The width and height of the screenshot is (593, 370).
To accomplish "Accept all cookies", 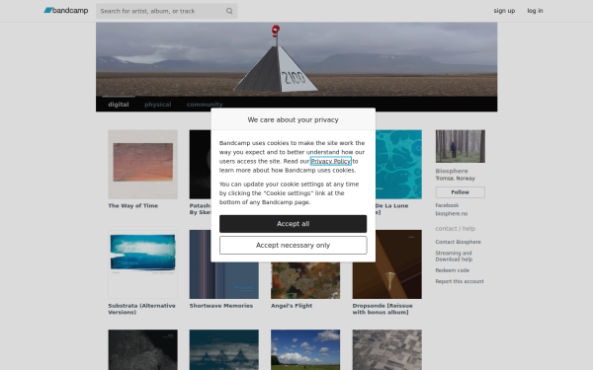I will click(x=294, y=224).
